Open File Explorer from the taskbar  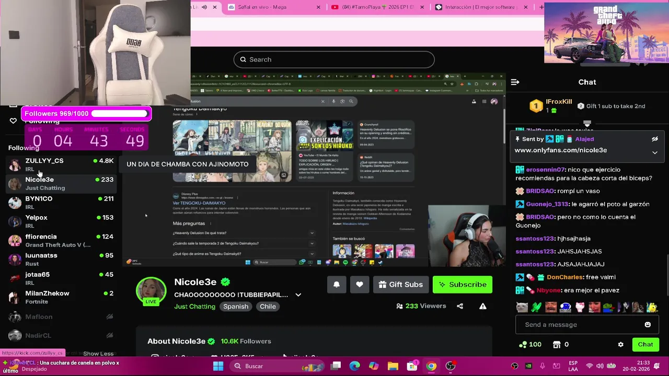point(393,366)
